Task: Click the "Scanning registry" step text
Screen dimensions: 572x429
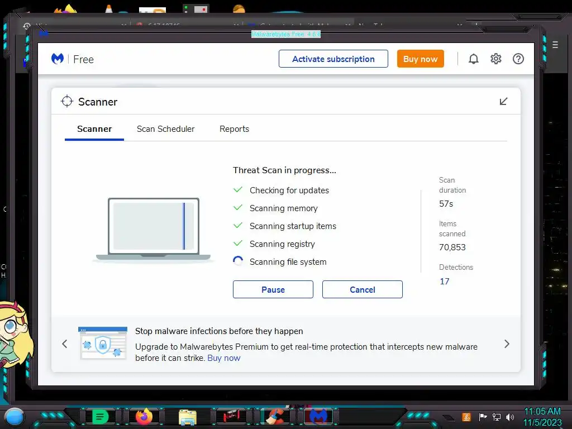Action: click(282, 244)
